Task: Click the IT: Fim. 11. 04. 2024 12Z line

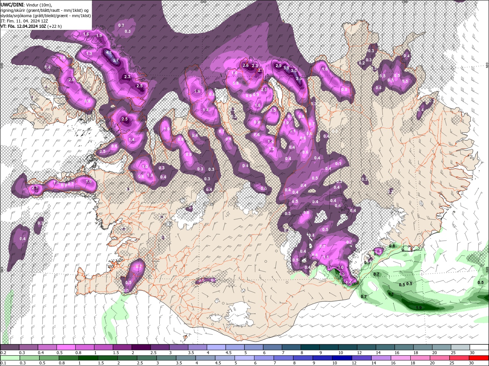Action: [25, 21]
